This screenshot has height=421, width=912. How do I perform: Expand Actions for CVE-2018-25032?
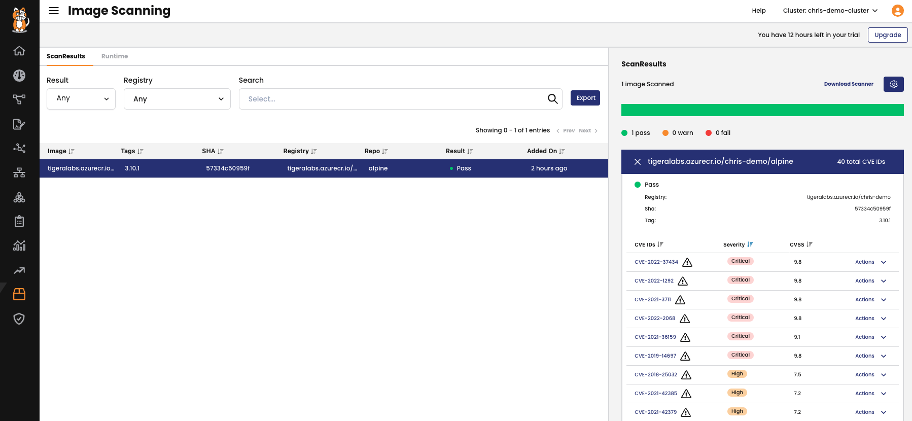click(870, 375)
